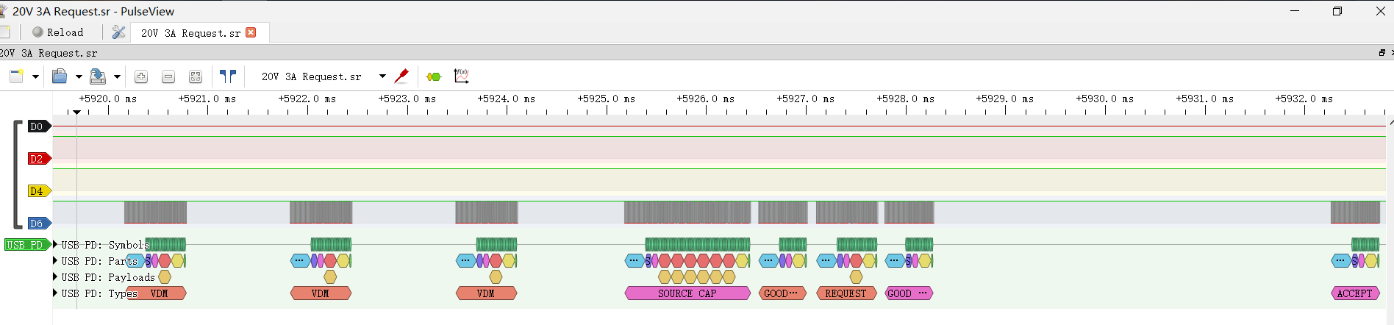Expand the dropdown next to the Save icon
This screenshot has width=1394, height=325.
(x=116, y=76)
